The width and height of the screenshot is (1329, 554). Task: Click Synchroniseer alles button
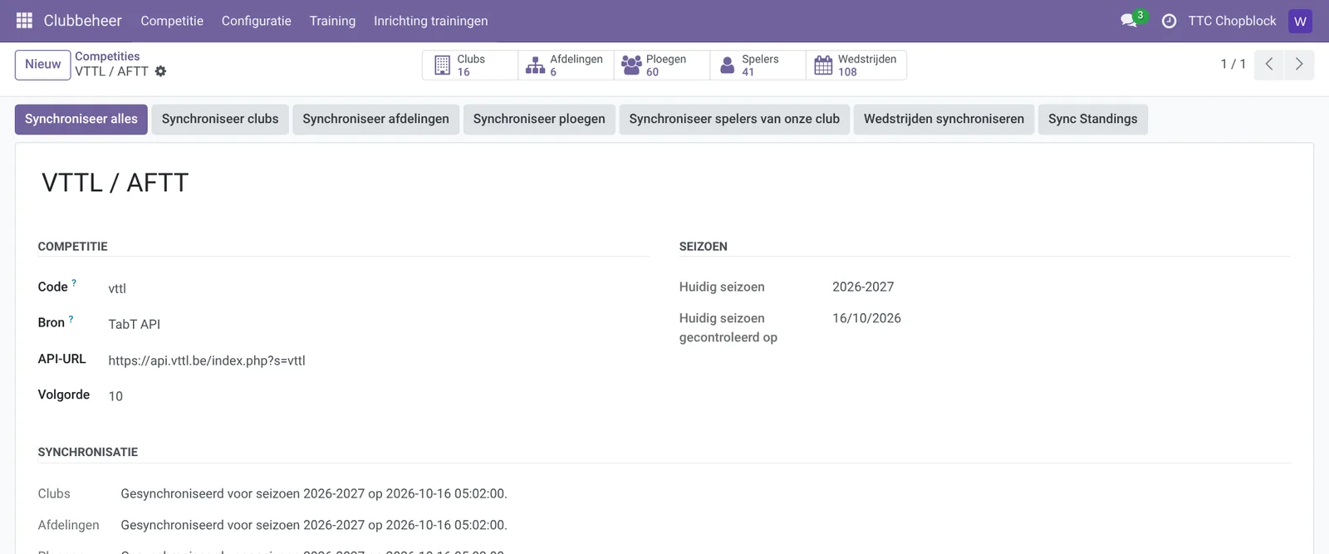(81, 119)
